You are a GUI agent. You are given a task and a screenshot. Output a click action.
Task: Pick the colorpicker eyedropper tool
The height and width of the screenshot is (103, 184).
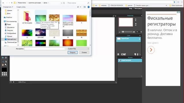coord(3,62)
